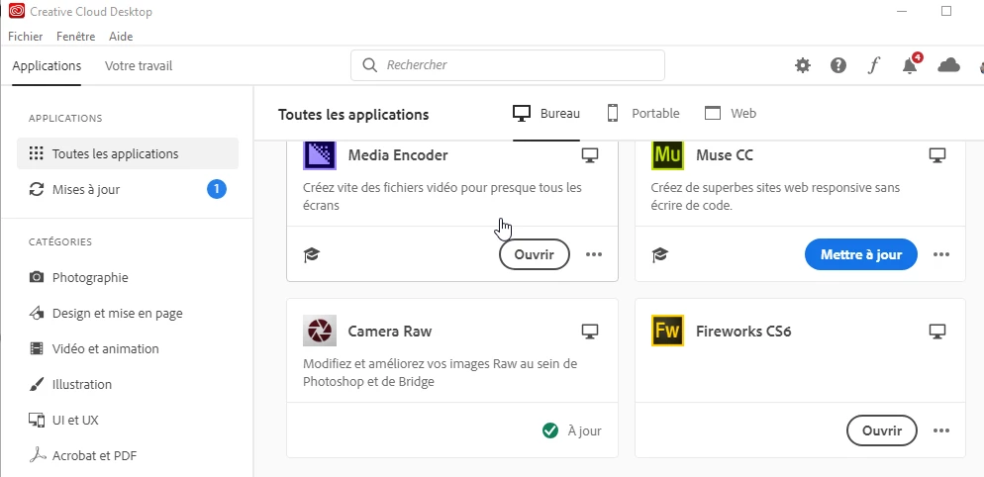Select the Portable platform tab
Image resolution: width=984 pixels, height=477 pixels.
coord(643,114)
